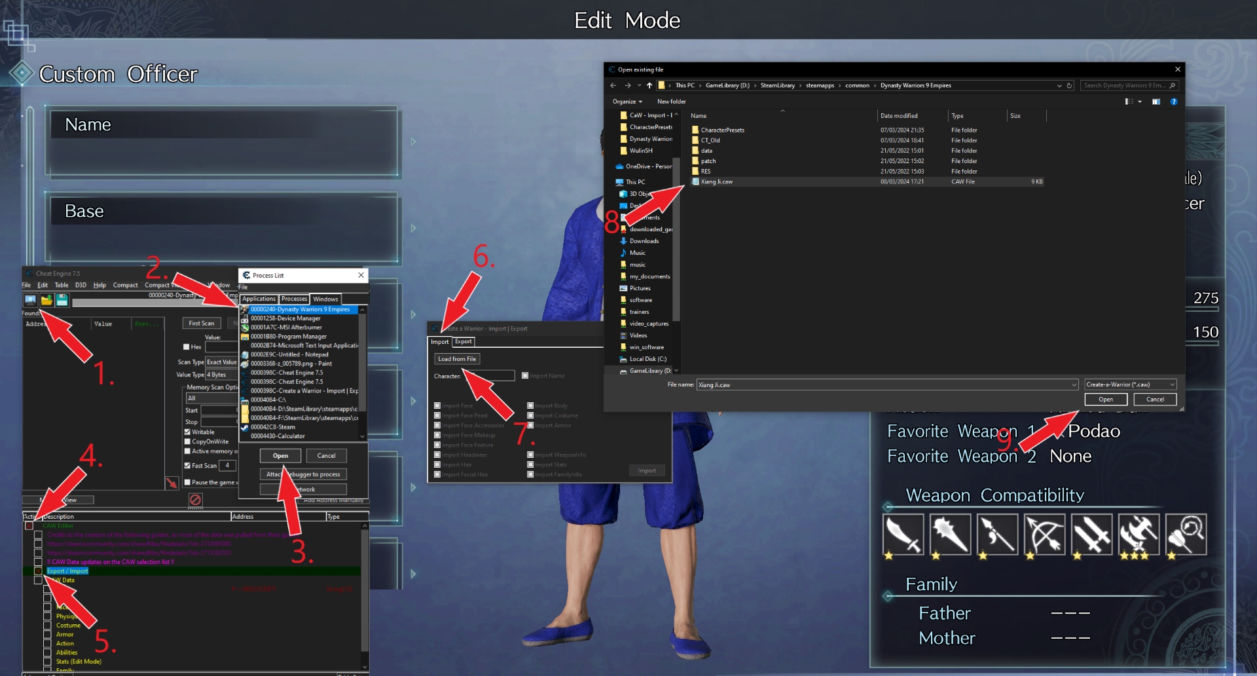The width and height of the screenshot is (1257, 676).
Task: Open the Value Type 4 Bytes dropdown
Action: pos(222,375)
